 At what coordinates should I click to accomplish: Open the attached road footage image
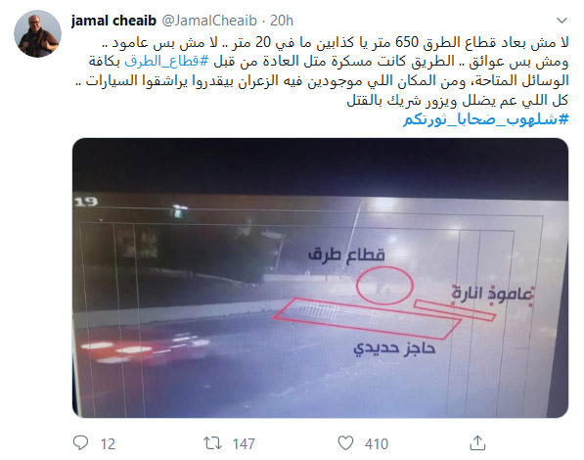coord(320,278)
